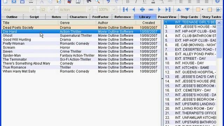Click the Paste clipboard icon

coord(59,1)
